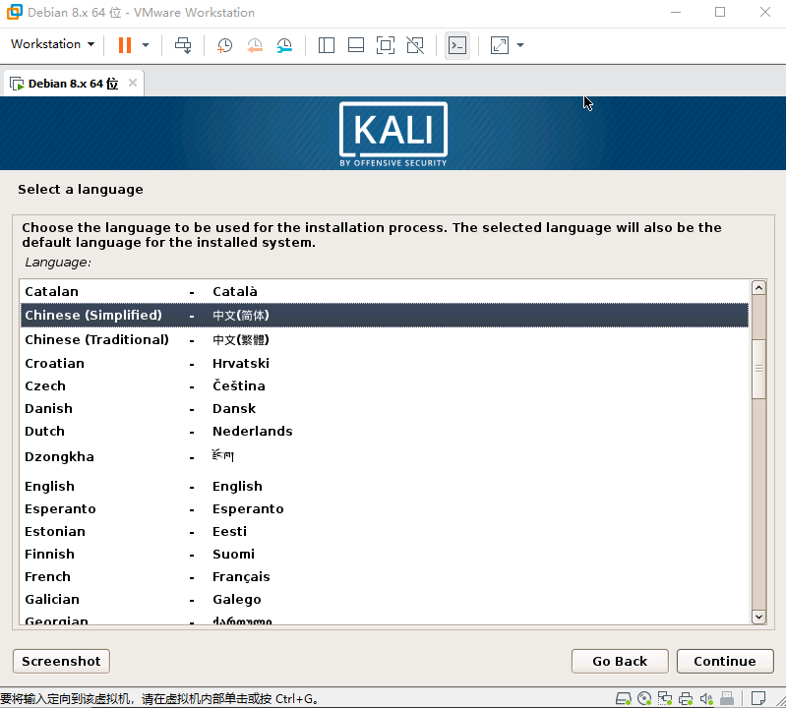Choose Croatian from the language list
The image size is (786, 708).
tap(385, 363)
